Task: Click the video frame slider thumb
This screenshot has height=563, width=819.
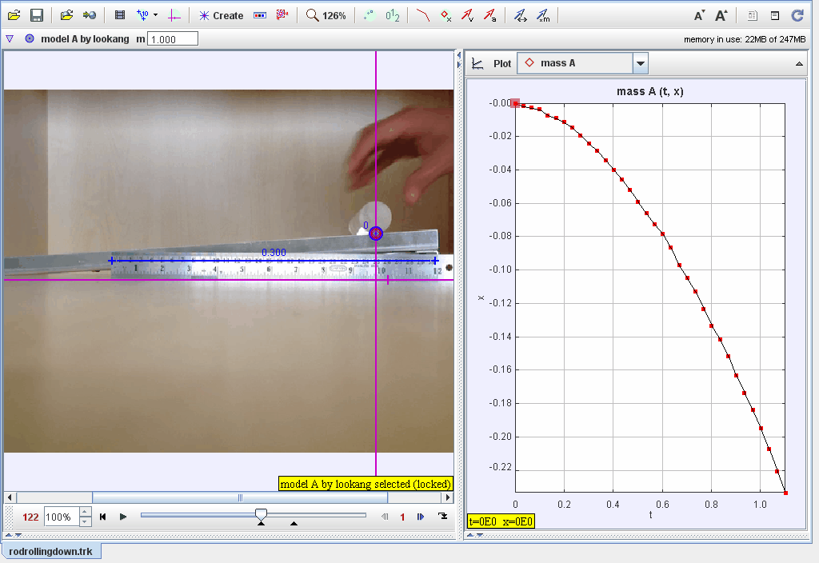Action: tap(262, 514)
